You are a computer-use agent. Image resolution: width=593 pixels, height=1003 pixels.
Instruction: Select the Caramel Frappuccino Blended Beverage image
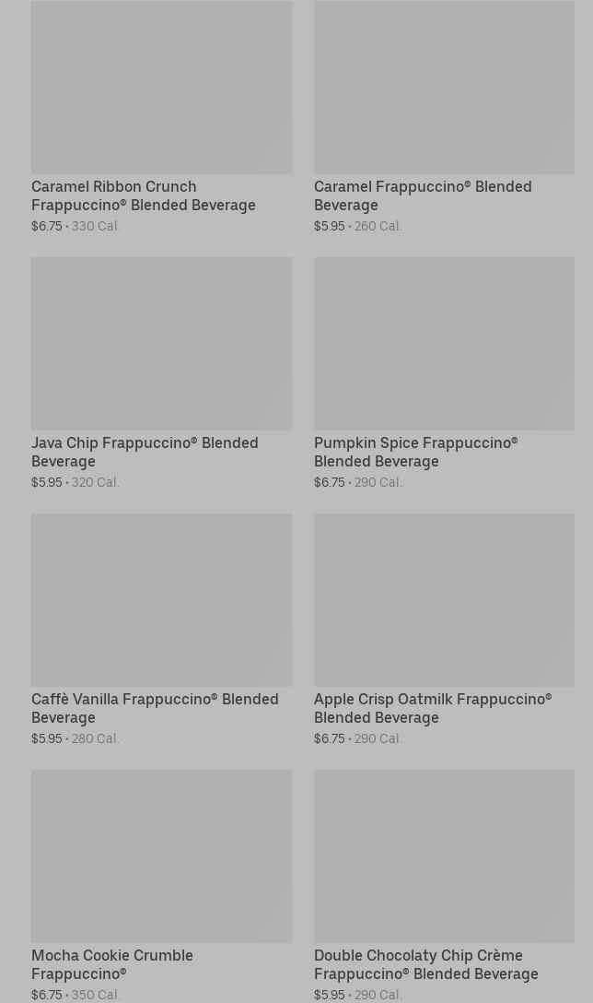444,88
